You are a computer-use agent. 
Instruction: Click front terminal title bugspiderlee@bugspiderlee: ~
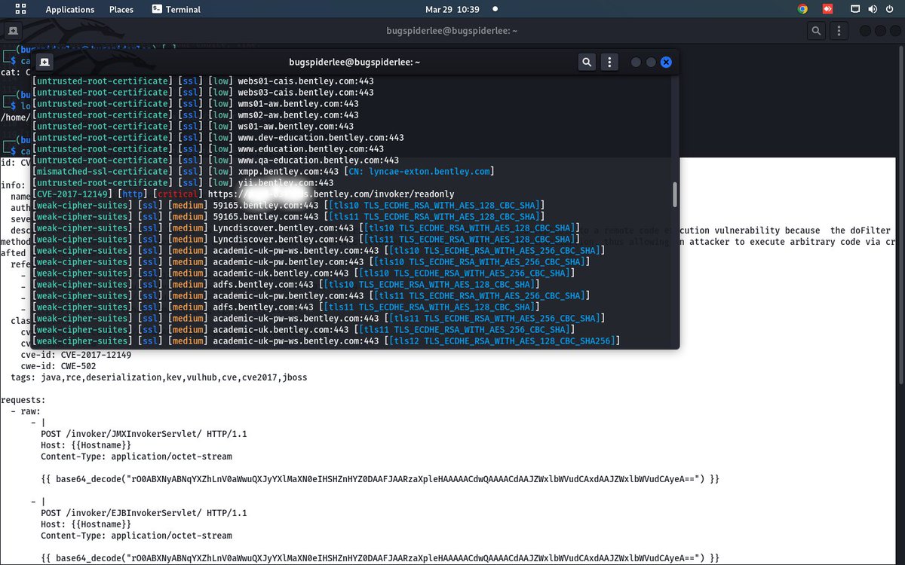click(x=354, y=62)
